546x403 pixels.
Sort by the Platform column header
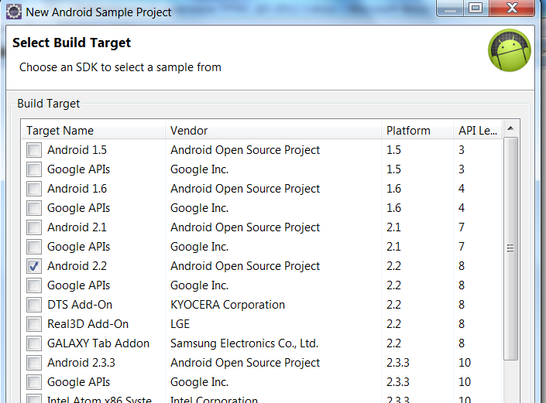point(417,131)
